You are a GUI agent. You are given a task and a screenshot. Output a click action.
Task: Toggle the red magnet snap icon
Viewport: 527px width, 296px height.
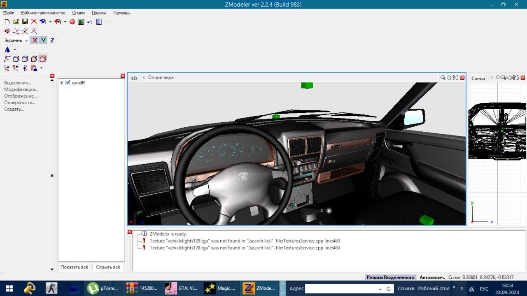point(7,31)
